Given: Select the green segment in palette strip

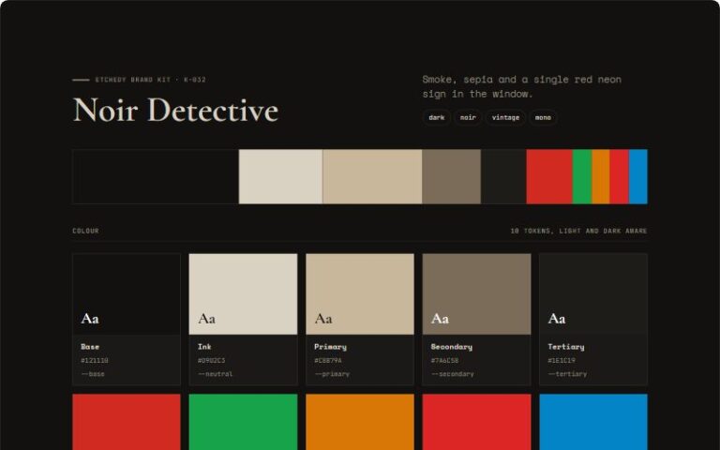Looking at the screenshot, I should (x=582, y=176).
